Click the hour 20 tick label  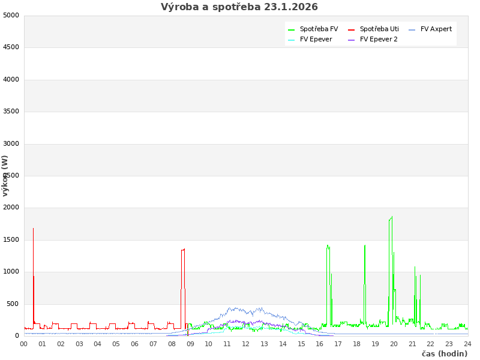(394, 344)
